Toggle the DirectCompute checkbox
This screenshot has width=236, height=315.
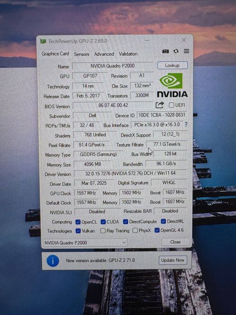point(125,221)
